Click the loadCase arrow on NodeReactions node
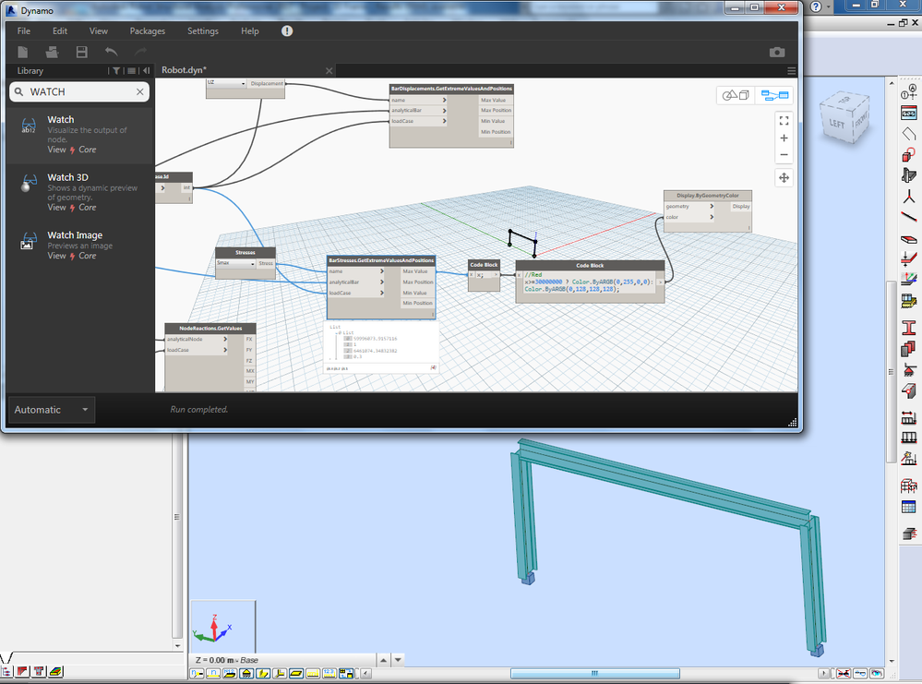 click(x=224, y=350)
